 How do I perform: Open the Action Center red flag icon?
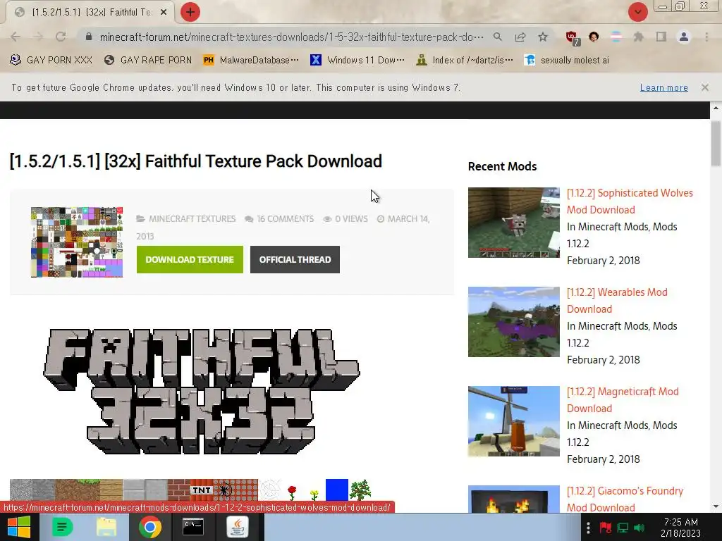pyautogui.click(x=606, y=528)
